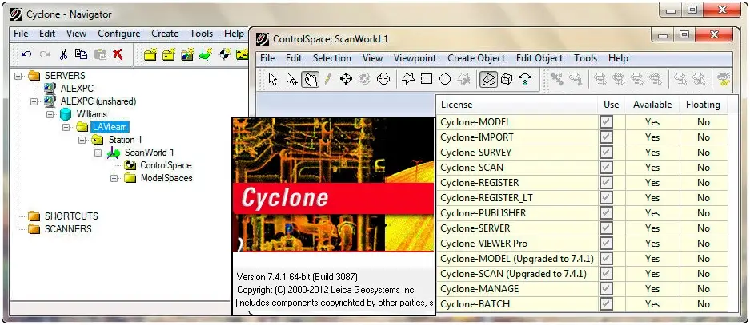Click the Cyclone splash image
This screenshot has height=325, width=750.
tap(334, 184)
